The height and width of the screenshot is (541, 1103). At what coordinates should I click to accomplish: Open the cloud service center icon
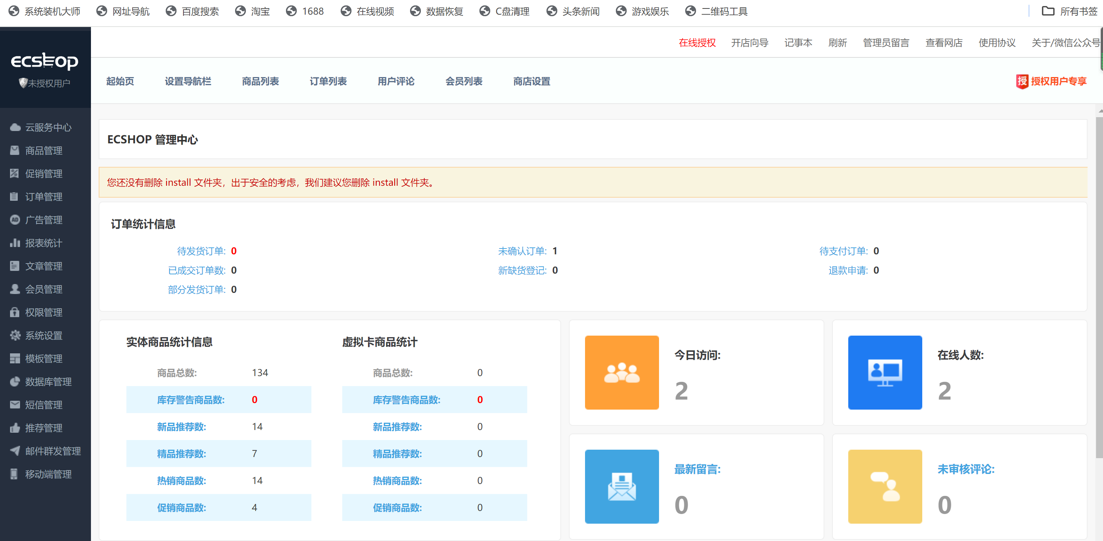(x=15, y=127)
